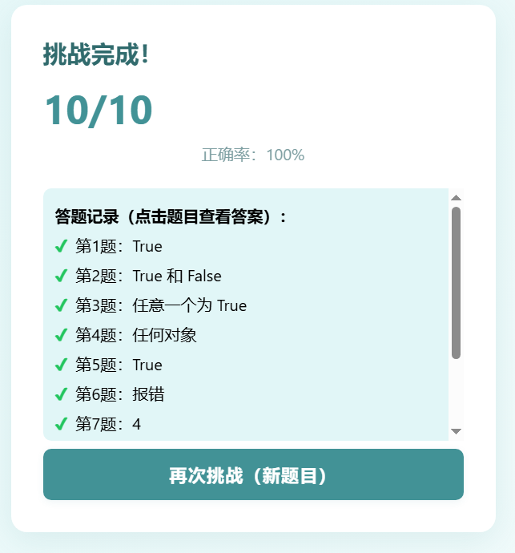Click the answer list scrollbar thumb
The height and width of the screenshot is (553, 515).
[457, 282]
